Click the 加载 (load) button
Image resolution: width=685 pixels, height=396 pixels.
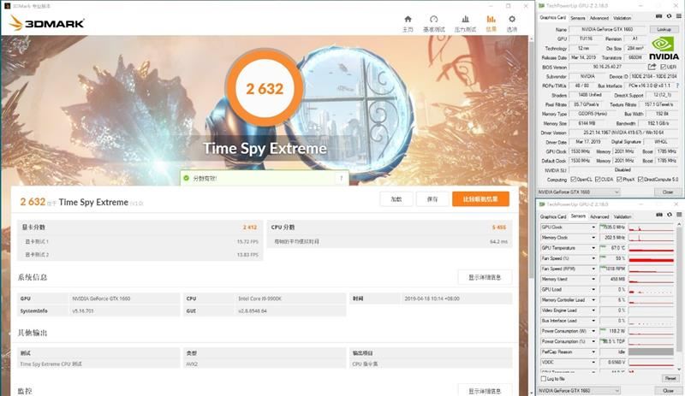[396, 199]
